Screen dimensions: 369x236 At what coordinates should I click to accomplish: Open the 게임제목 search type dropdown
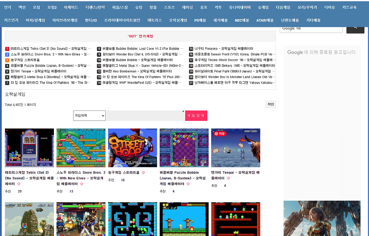click(89, 116)
